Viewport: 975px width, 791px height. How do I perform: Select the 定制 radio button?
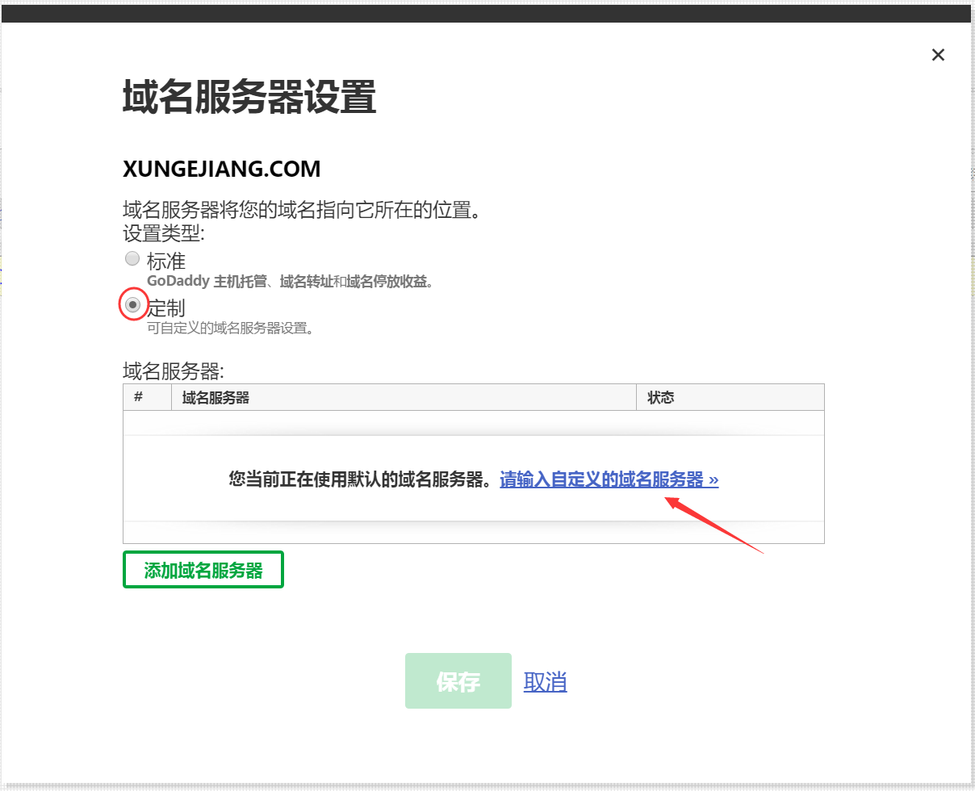tap(133, 305)
